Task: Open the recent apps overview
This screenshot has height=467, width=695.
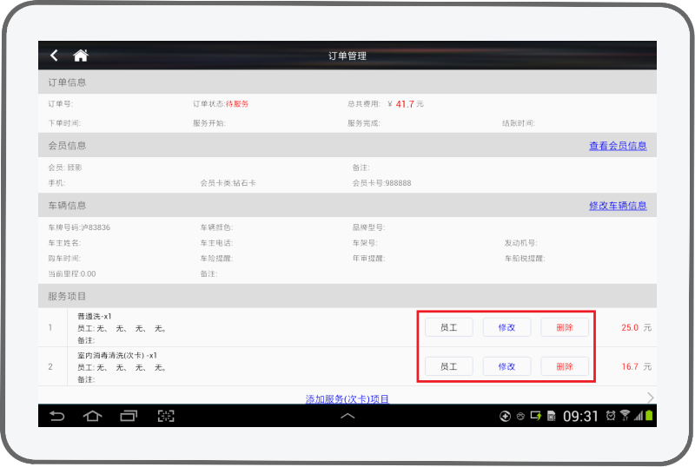Action: coord(129,416)
